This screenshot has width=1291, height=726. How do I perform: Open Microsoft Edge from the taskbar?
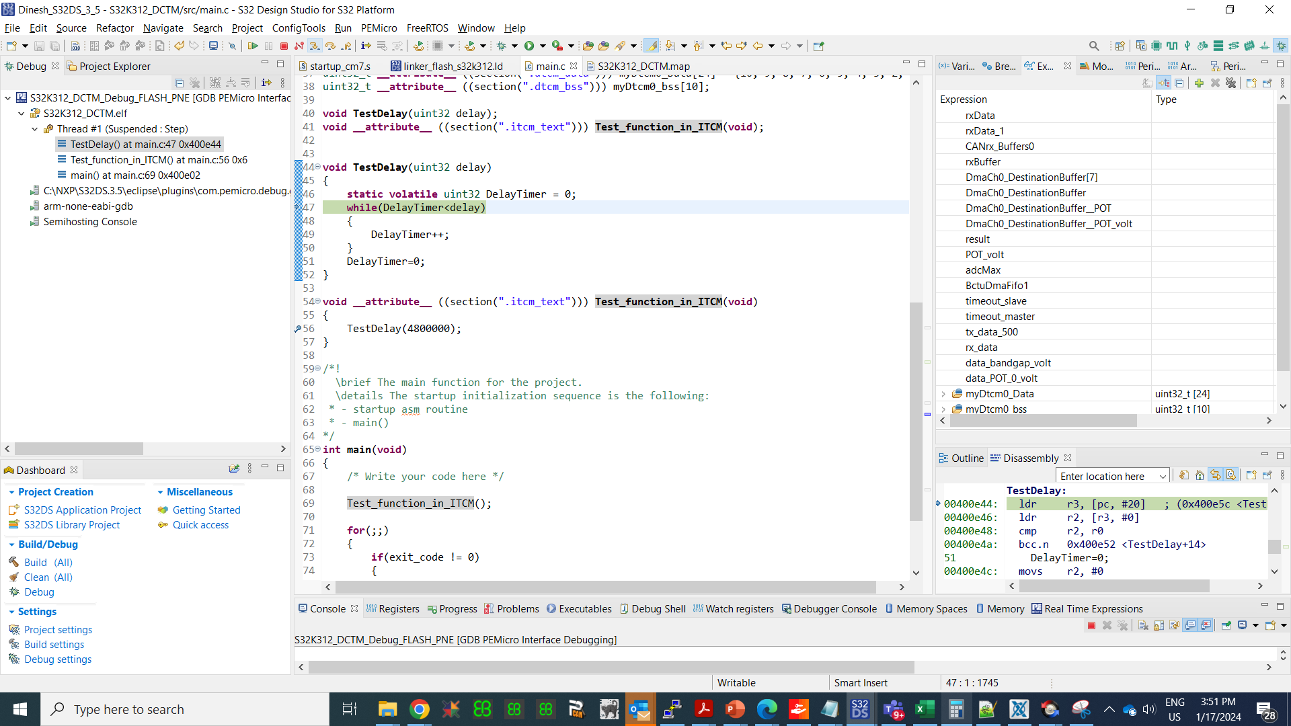pos(767,709)
